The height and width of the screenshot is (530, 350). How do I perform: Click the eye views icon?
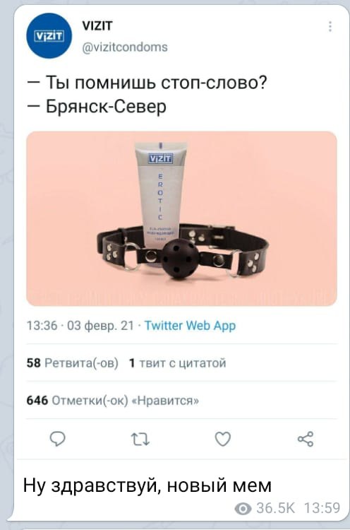(243, 508)
